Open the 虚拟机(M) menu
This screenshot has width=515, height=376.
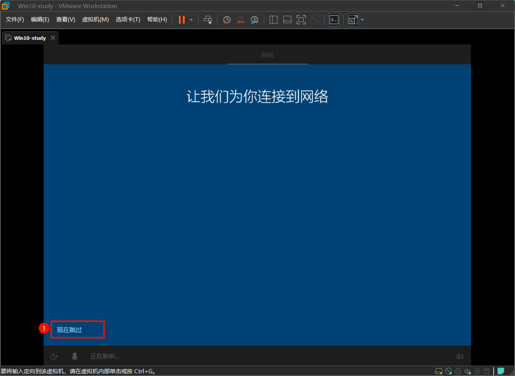pyautogui.click(x=95, y=20)
